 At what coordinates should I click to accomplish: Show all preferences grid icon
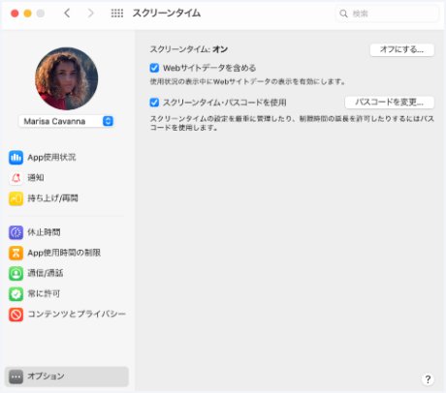117,14
